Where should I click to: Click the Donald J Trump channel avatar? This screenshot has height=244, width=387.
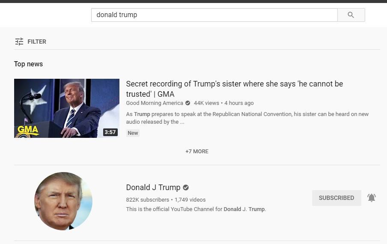coord(63,201)
